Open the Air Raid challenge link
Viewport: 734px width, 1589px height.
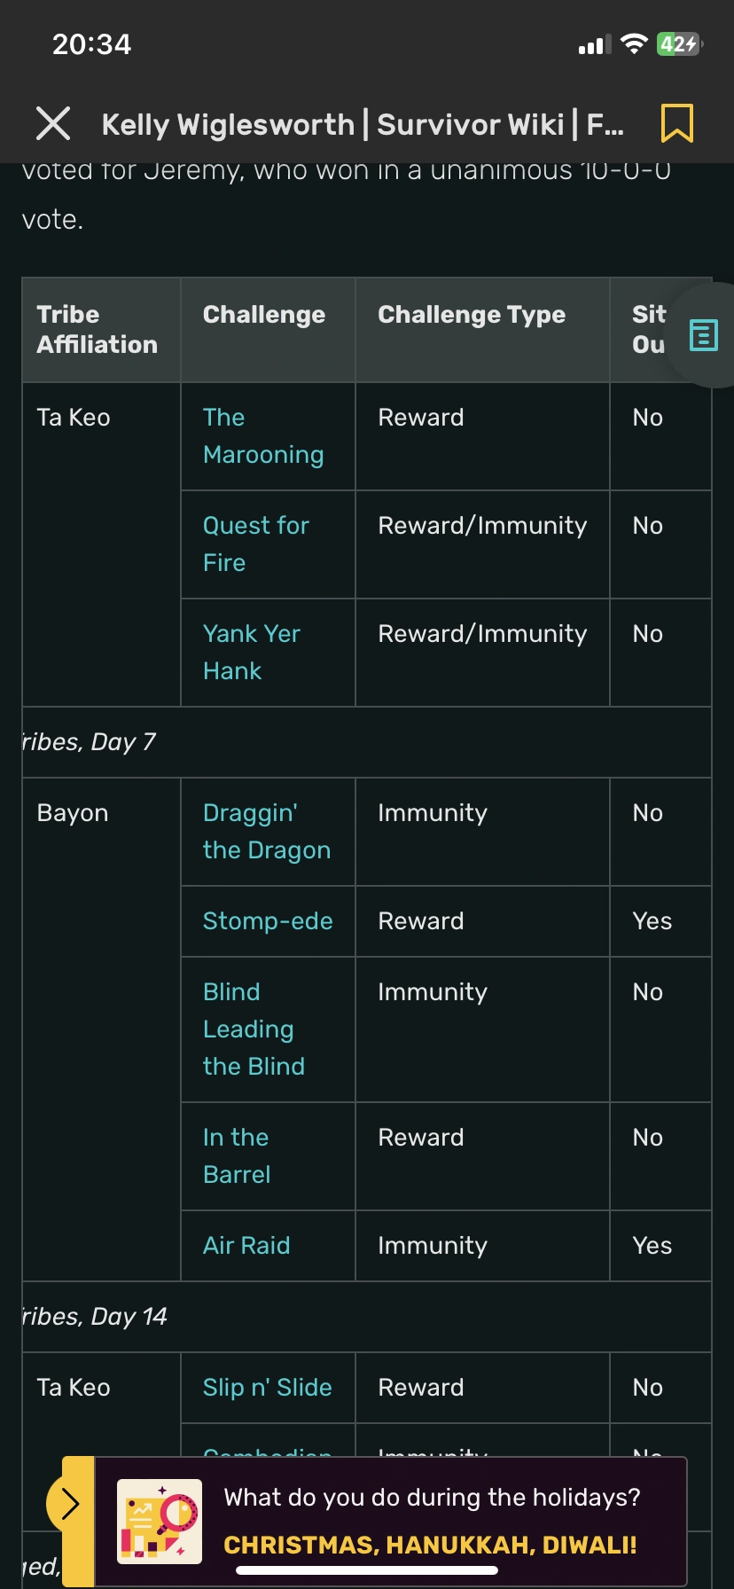point(246,1246)
